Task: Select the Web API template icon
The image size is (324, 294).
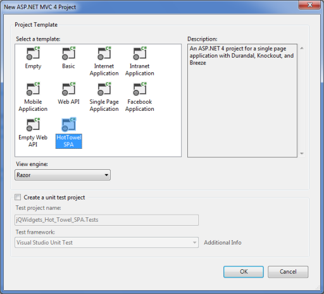Action: [x=69, y=89]
